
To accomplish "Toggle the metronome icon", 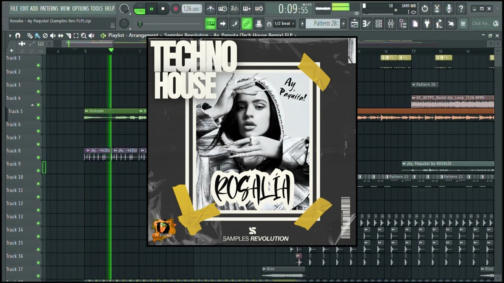I will tap(211, 9).
